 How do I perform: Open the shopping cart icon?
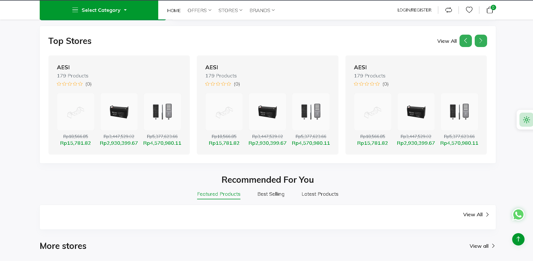(490, 10)
